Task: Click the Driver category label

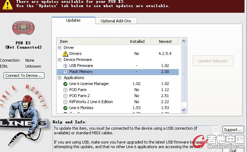Action: click(x=69, y=47)
